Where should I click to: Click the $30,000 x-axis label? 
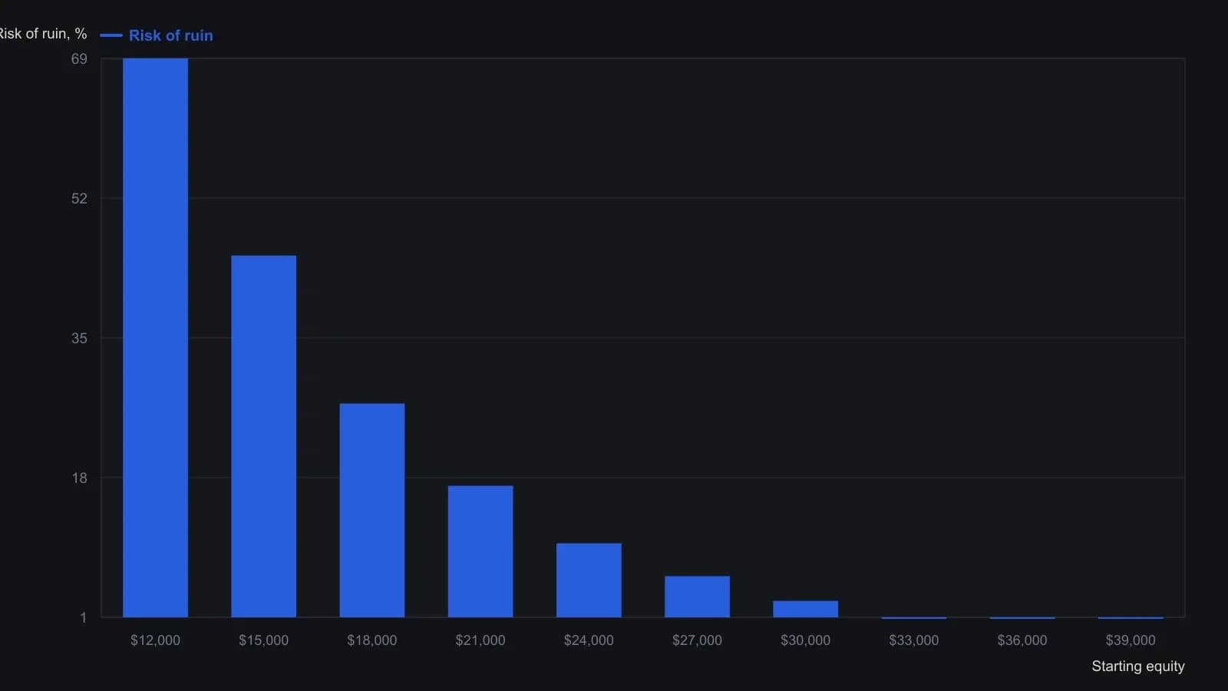(805, 640)
